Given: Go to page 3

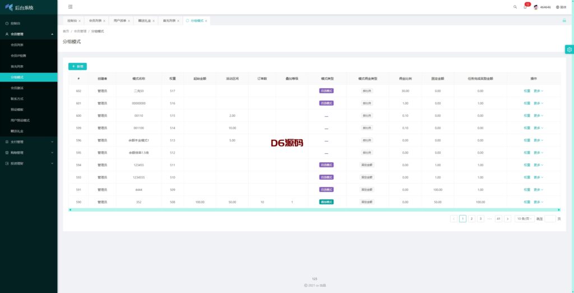Looking at the screenshot, I should [480, 218].
